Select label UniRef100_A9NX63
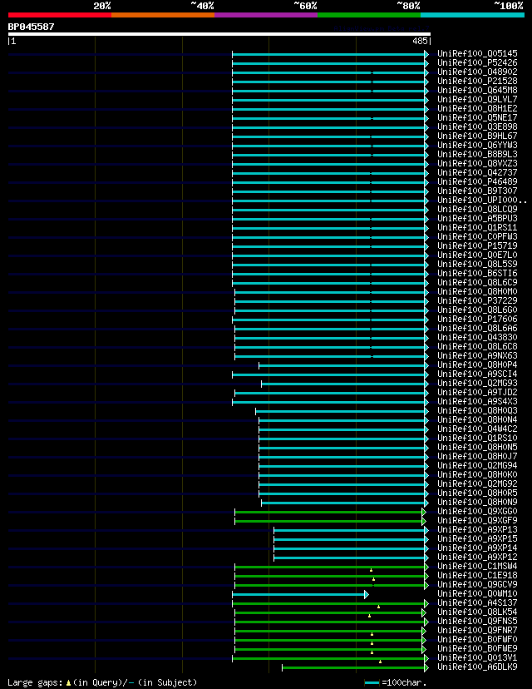The height and width of the screenshot is (689, 532). 477,355
